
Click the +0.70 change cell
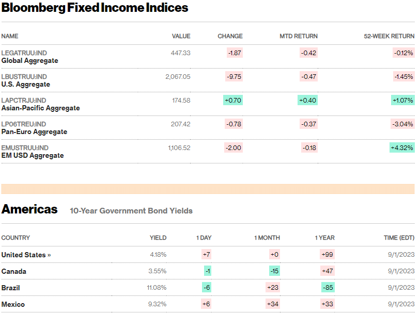click(x=233, y=101)
